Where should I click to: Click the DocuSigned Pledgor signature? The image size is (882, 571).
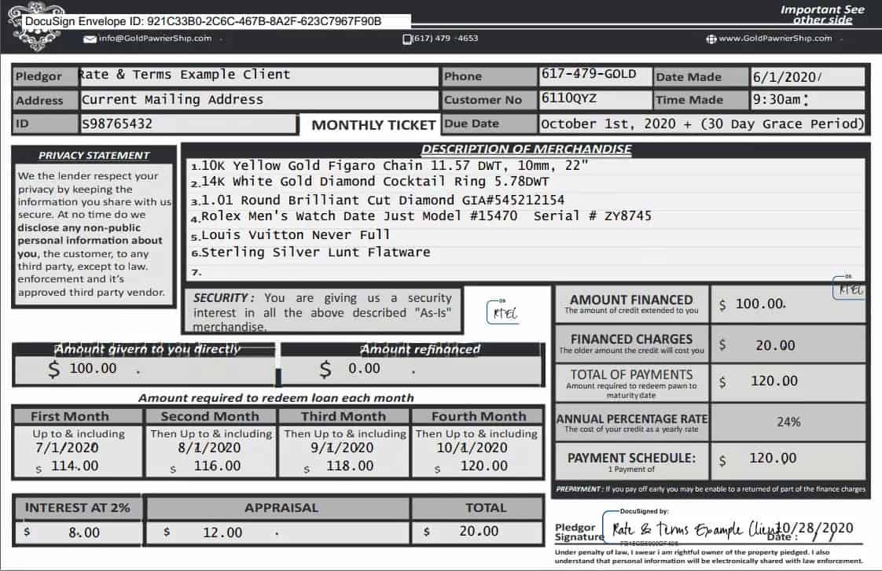[692, 529]
